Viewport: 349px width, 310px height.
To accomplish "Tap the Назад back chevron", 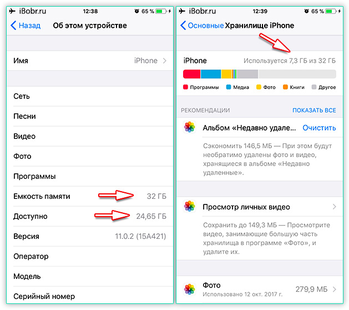I will 13,26.
